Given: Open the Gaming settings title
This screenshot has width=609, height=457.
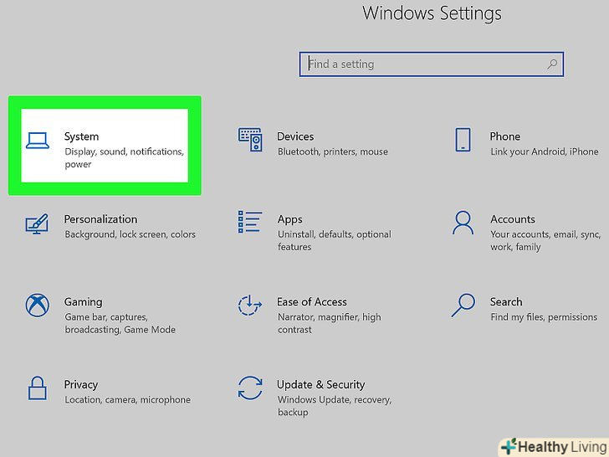Looking at the screenshot, I should (83, 302).
